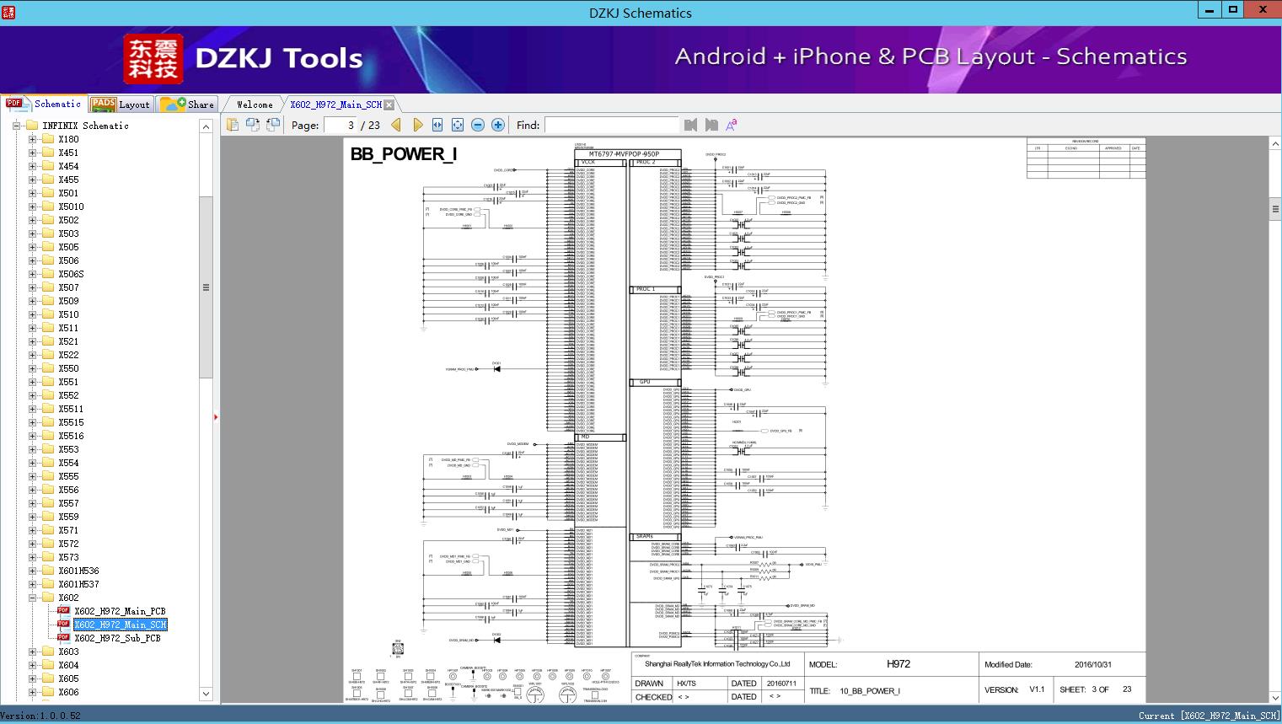Click the red panel collapse arrow
The height and width of the screenshot is (724, 1282).
[216, 417]
